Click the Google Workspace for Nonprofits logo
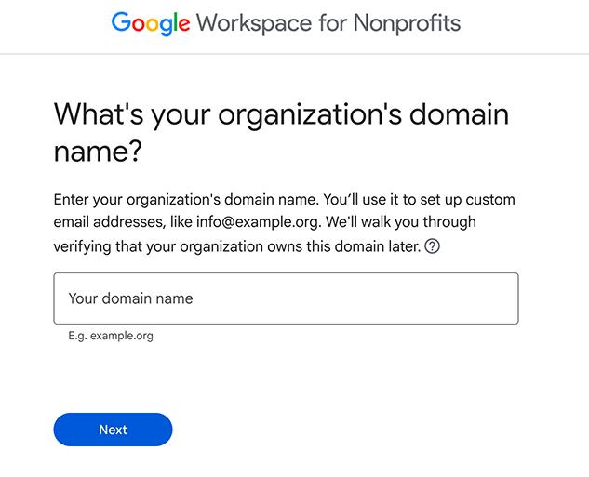 (286, 23)
